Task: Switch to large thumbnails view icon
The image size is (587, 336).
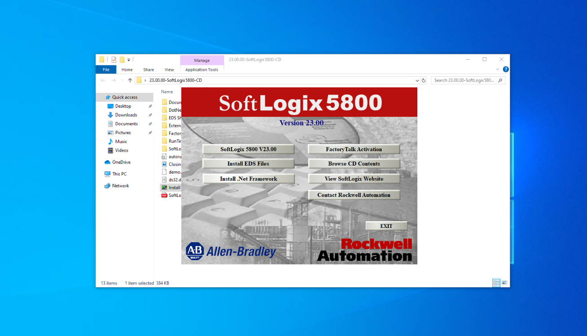Action: click(x=504, y=283)
